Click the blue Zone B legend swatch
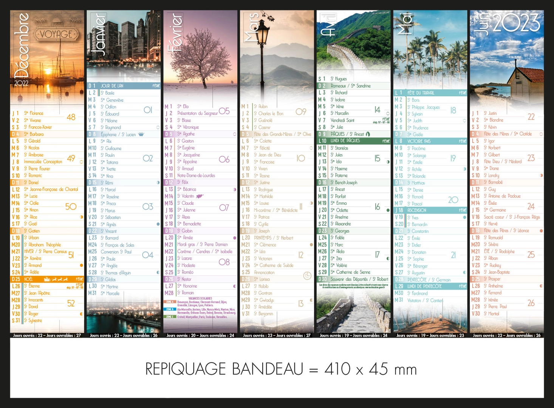554x408 pixels. point(170,309)
